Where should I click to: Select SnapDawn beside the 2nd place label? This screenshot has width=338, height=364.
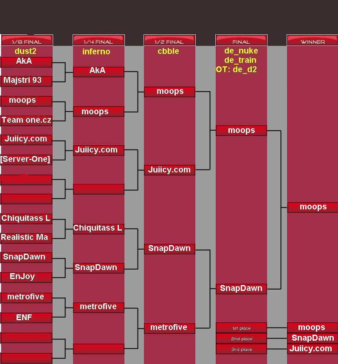313,338
